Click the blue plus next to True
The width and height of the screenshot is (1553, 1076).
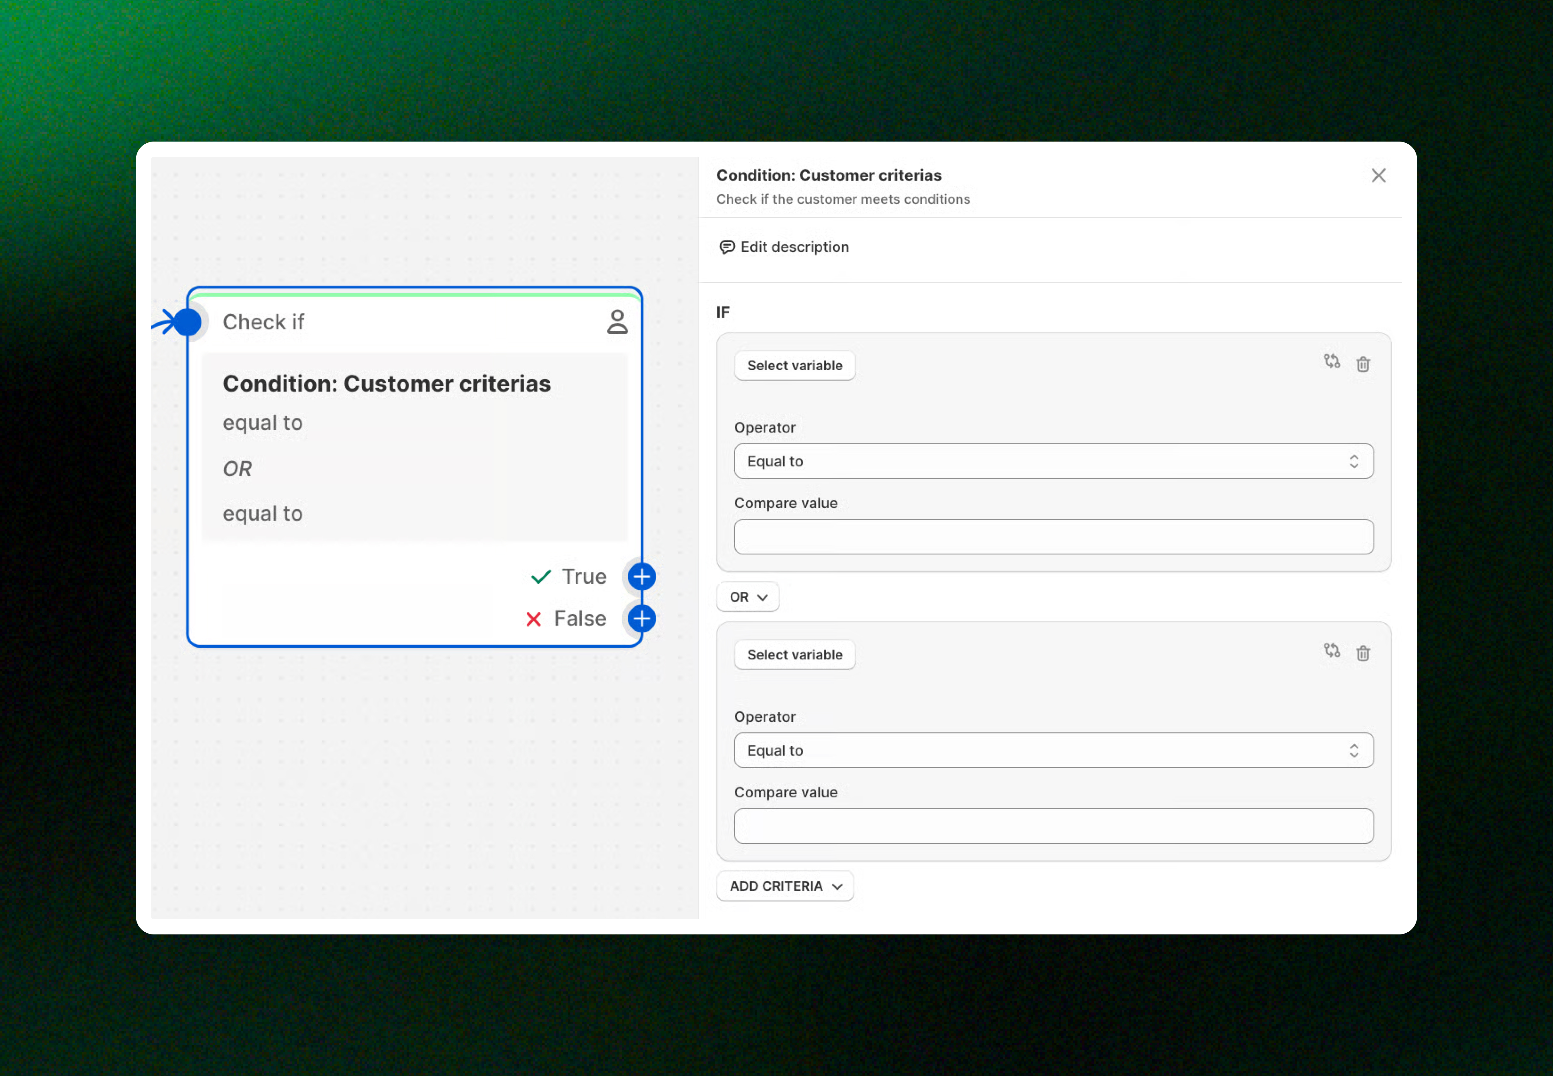point(642,577)
